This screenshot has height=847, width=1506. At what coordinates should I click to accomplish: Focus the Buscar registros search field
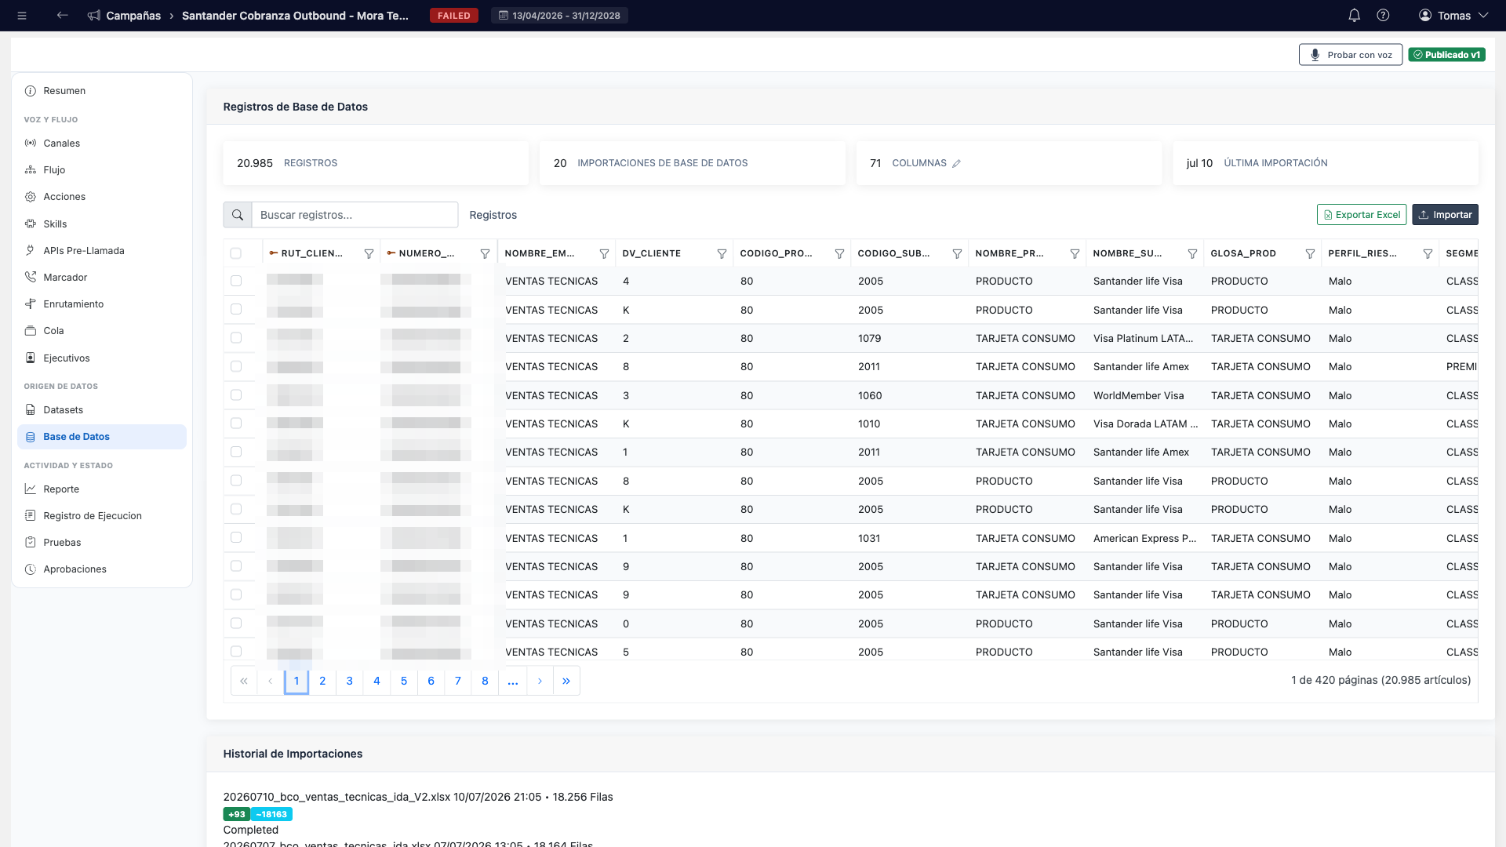point(355,215)
